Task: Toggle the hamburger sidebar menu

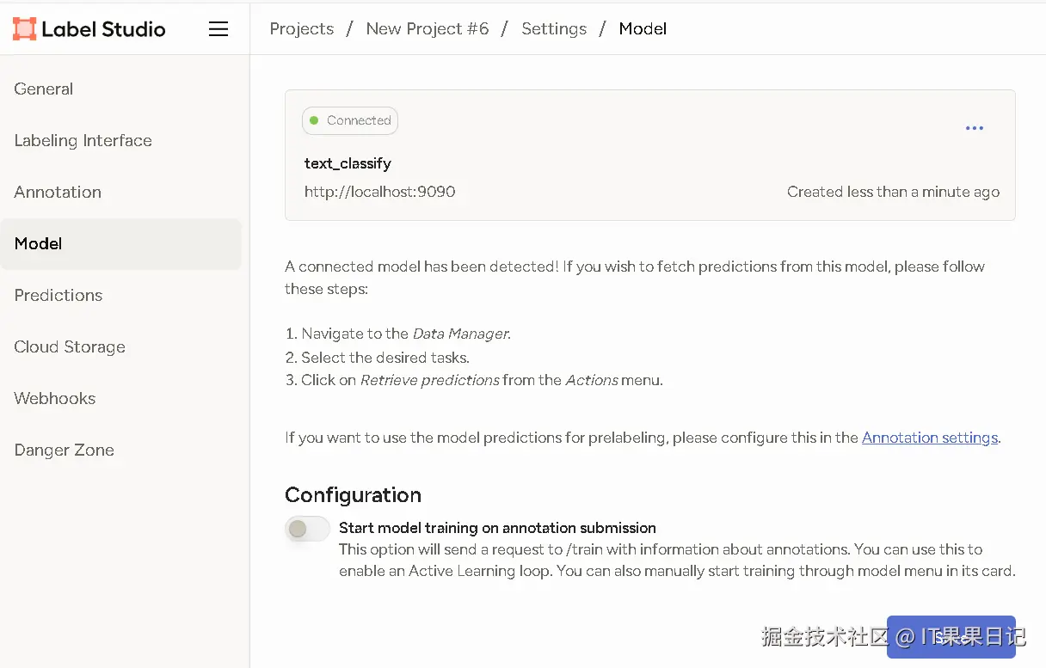Action: pos(218,28)
